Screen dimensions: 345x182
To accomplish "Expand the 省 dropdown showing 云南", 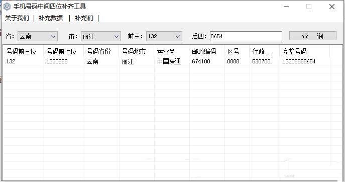I will click(38, 36).
